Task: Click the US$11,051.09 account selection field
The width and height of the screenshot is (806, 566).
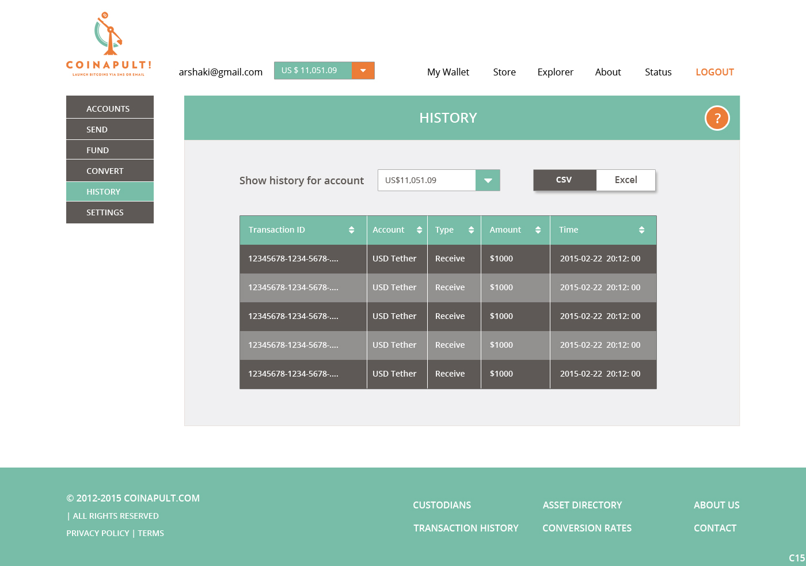Action: point(427,180)
